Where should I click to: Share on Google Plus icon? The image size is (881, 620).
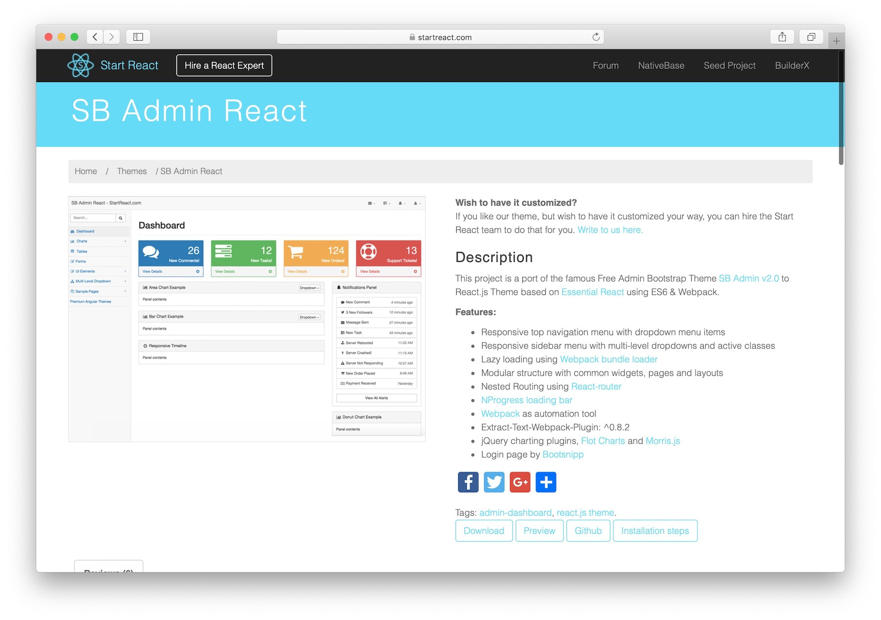click(520, 482)
